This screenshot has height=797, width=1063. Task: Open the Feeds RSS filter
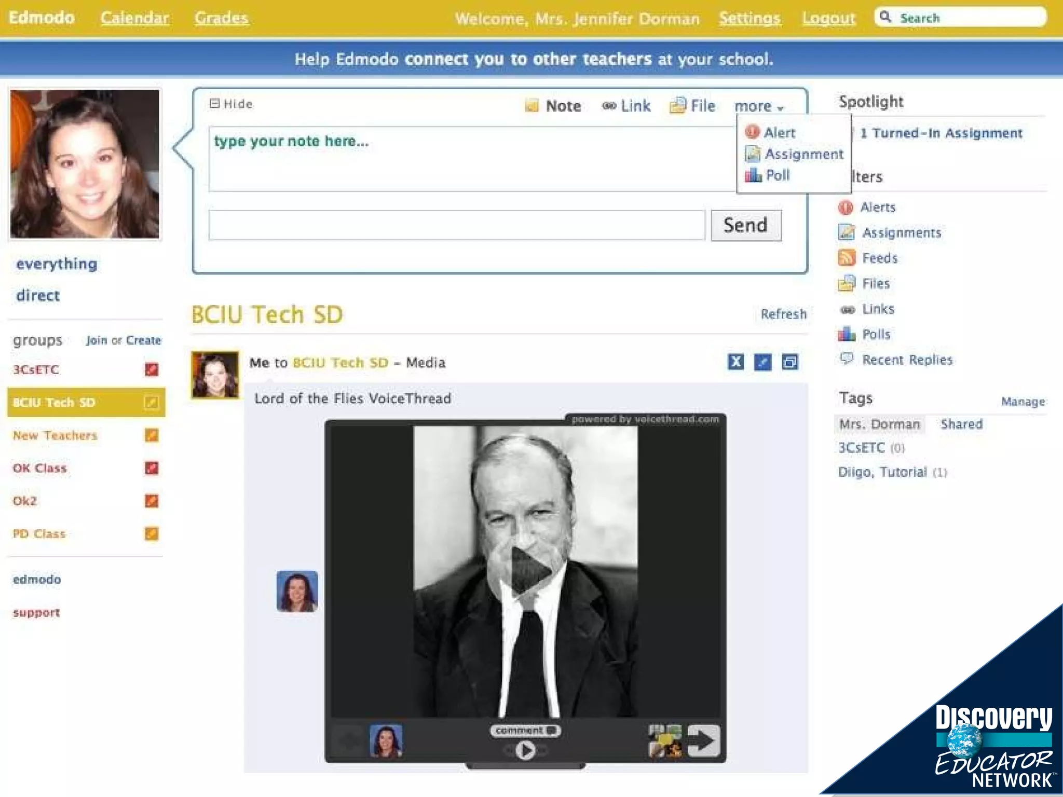(x=847, y=258)
